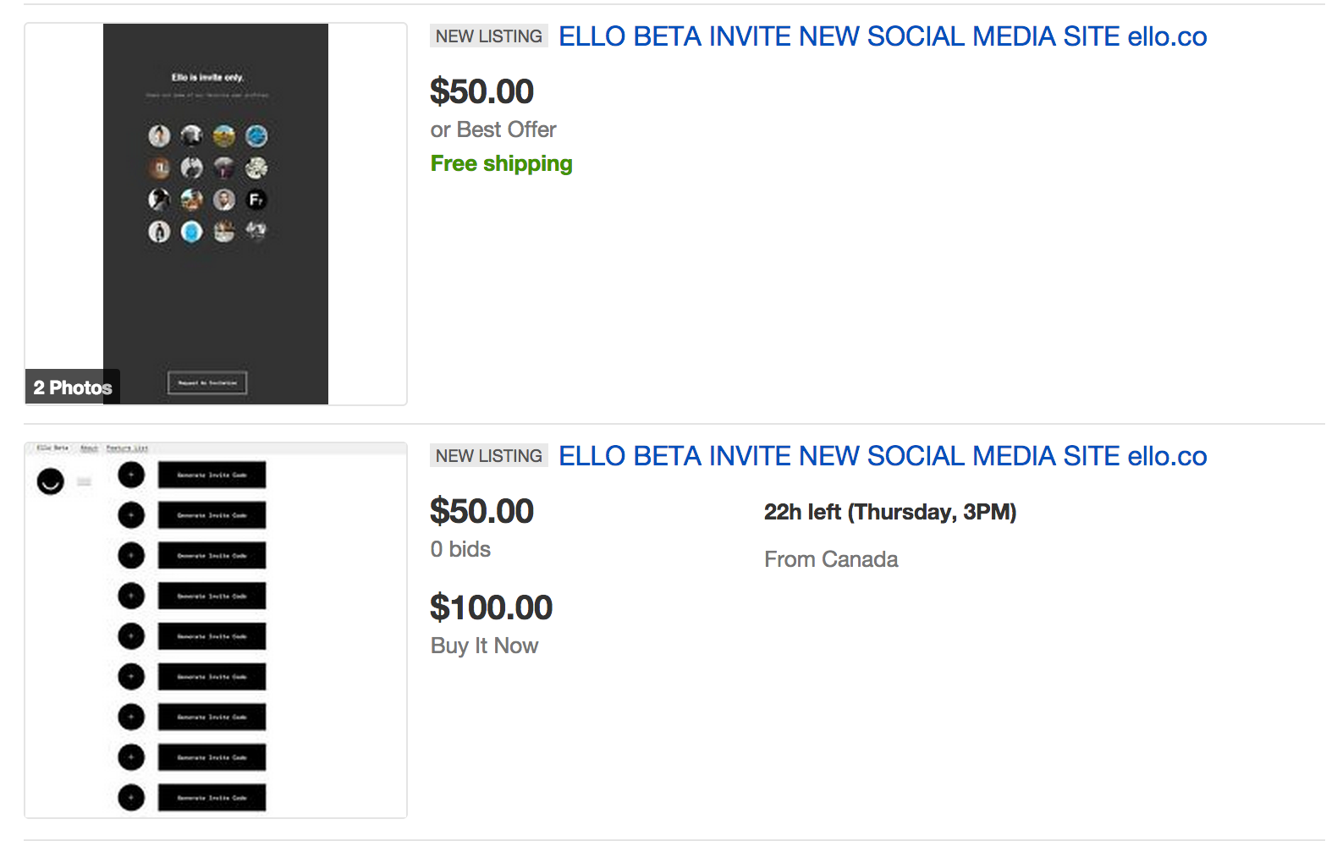Screen dimensions: 1337x841
Task: Click 'Buy It Now' under the $100.00 price
Action: click(485, 646)
